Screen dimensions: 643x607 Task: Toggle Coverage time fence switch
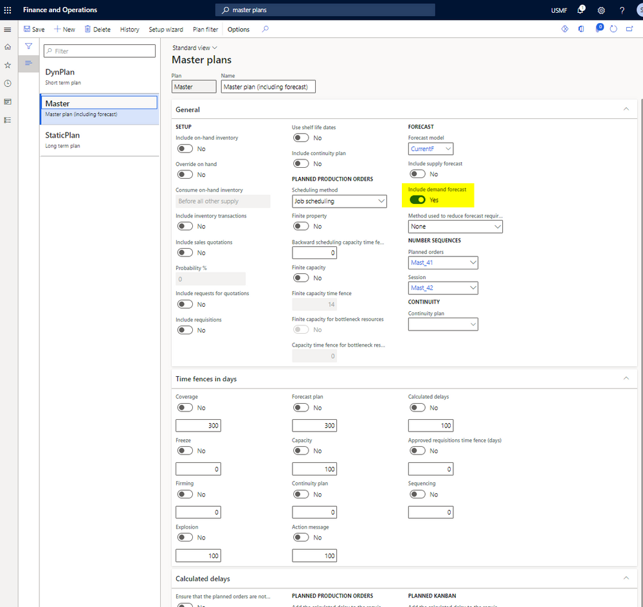pos(185,407)
